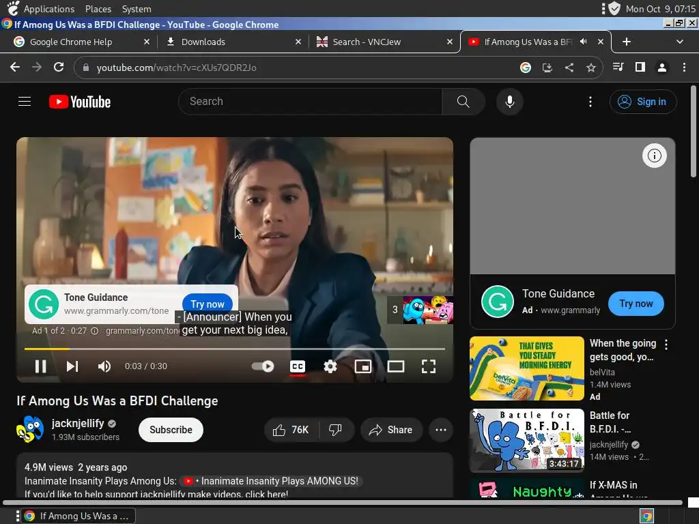Switch to the Search - VNCJew tab
This screenshot has height=524, width=699.
point(367,42)
